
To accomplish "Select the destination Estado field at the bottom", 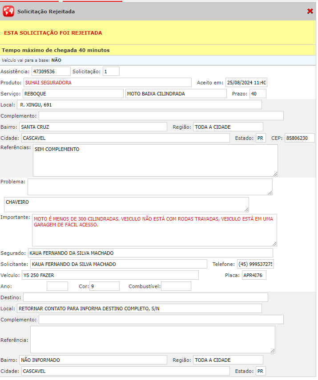I will 261,371.
